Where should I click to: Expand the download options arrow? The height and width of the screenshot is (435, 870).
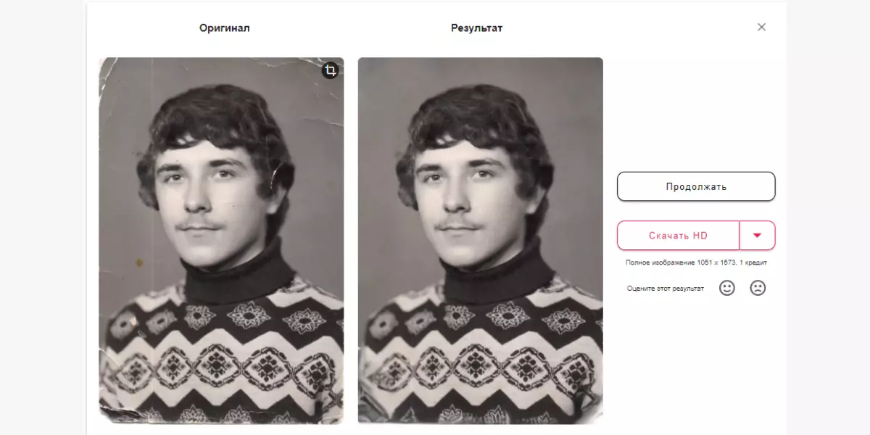pos(757,236)
